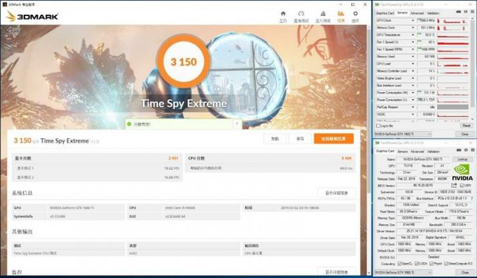Screen dimensions: 477x278
Task: Expand the GPU Temperature sensor dropdown arrow
Action: coord(413,35)
